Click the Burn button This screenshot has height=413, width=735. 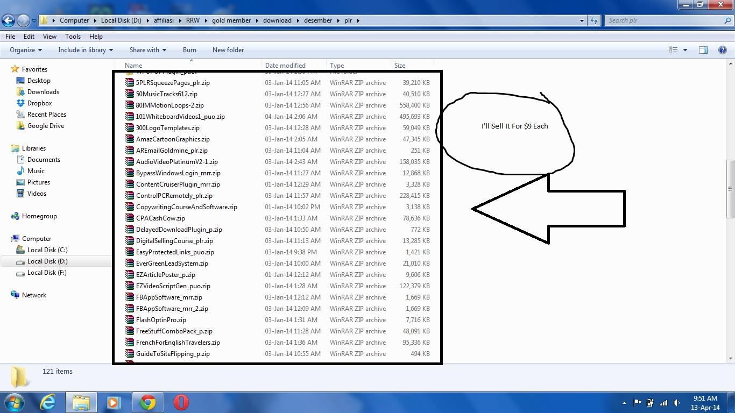pos(189,50)
